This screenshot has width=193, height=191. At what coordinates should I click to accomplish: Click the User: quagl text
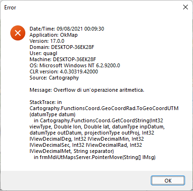click(44, 53)
